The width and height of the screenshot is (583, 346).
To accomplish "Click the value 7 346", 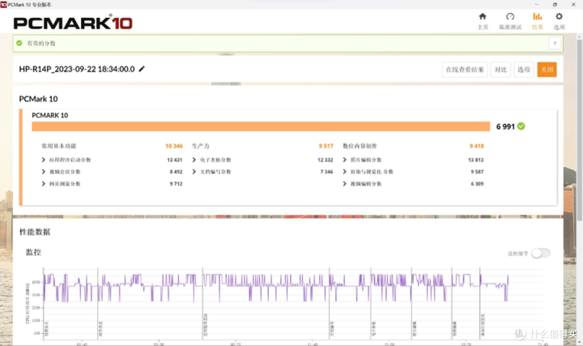I will pos(327,172).
